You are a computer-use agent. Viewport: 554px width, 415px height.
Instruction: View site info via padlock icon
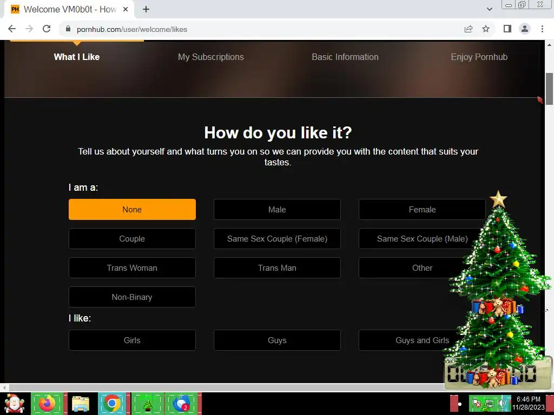click(68, 29)
